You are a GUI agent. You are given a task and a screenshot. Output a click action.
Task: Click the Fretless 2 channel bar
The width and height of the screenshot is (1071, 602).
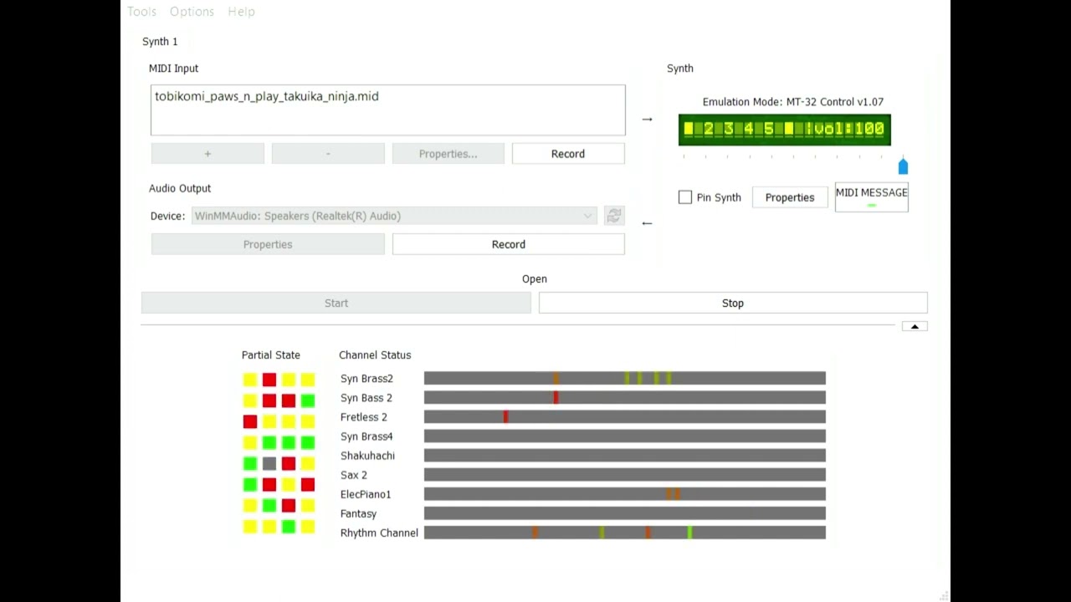(x=625, y=417)
